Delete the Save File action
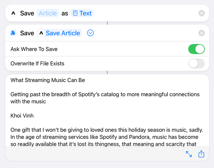This screenshot has width=214, height=168. click(202, 33)
